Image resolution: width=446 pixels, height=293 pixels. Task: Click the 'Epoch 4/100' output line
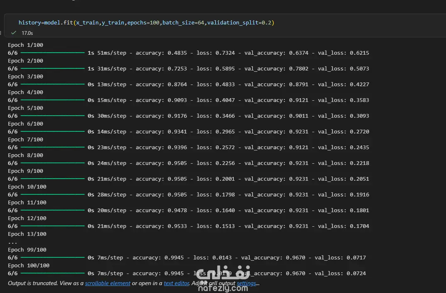tap(26, 92)
